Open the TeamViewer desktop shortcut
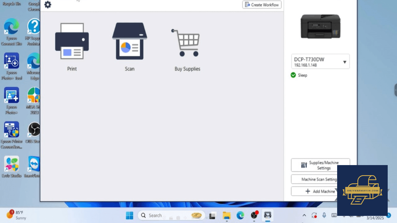The image size is (397, 223). 33,167
